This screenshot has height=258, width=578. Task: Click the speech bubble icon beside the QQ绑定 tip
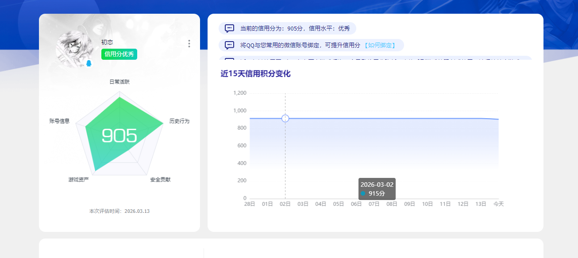coord(228,45)
